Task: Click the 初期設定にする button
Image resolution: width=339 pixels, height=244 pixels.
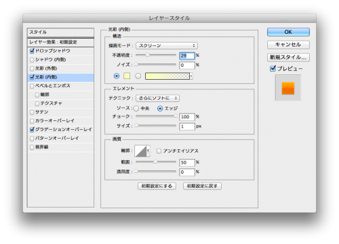Action: (x=157, y=186)
